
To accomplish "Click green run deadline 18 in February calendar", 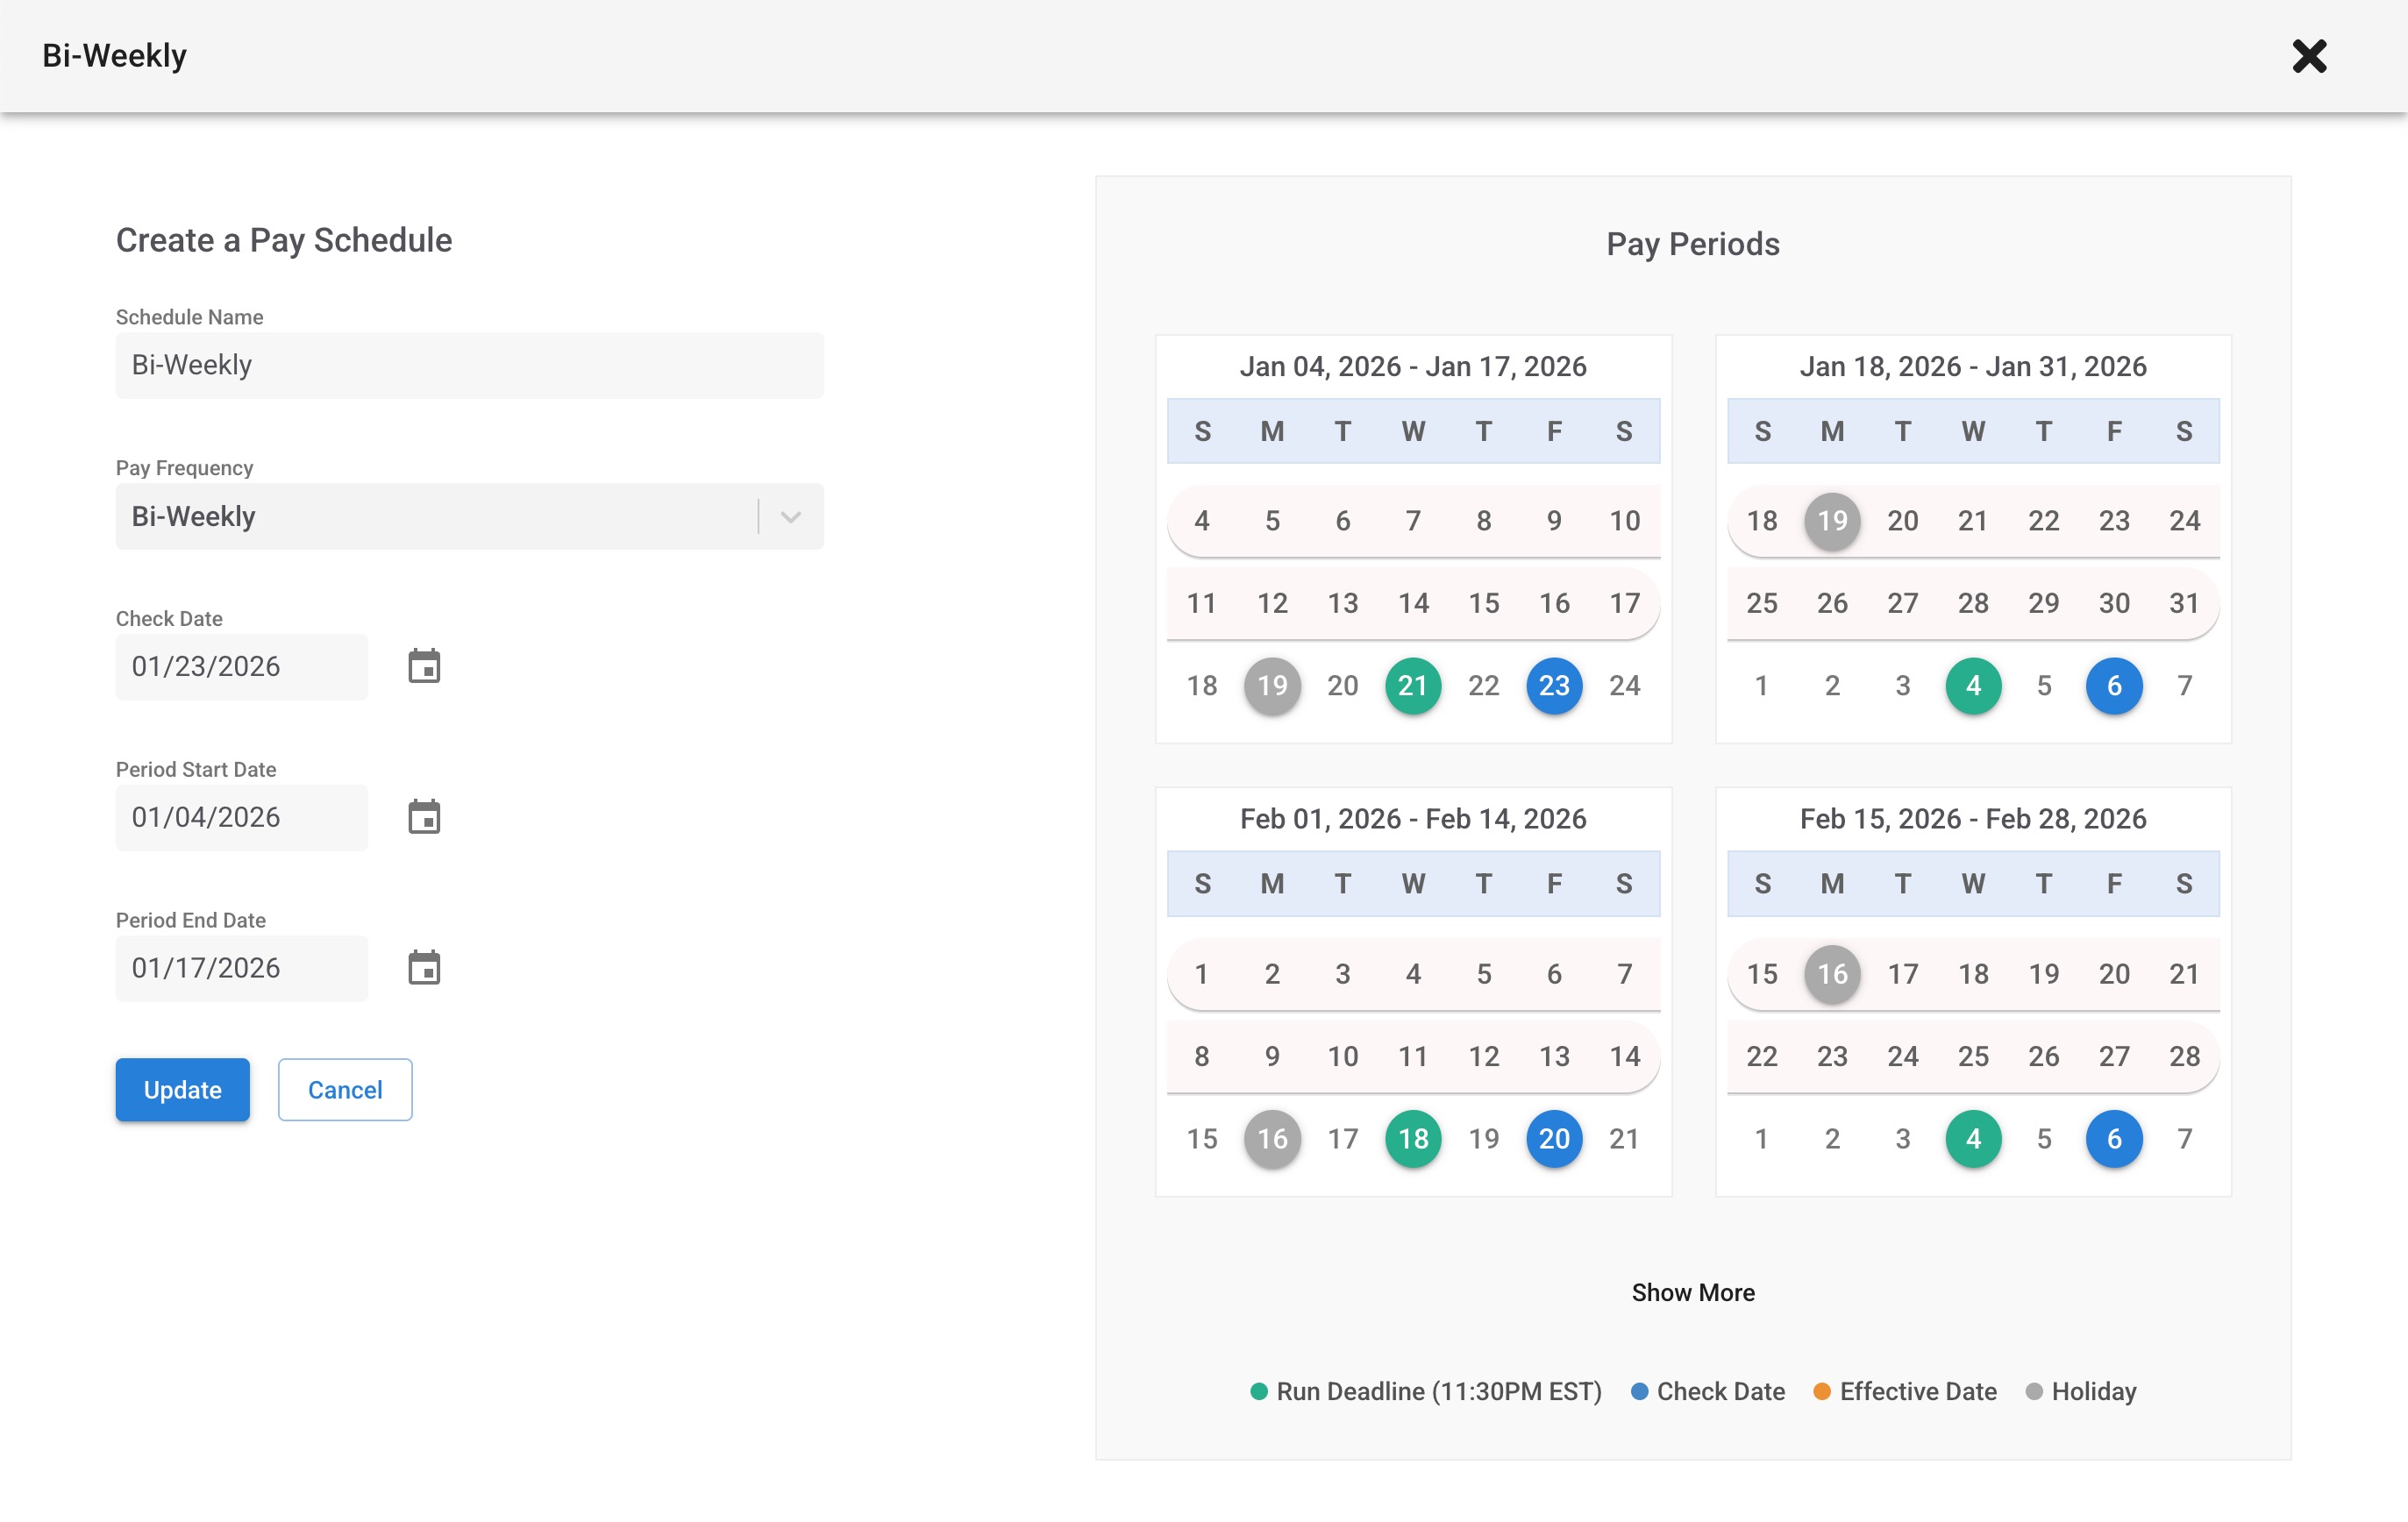I will click(x=1412, y=1139).
